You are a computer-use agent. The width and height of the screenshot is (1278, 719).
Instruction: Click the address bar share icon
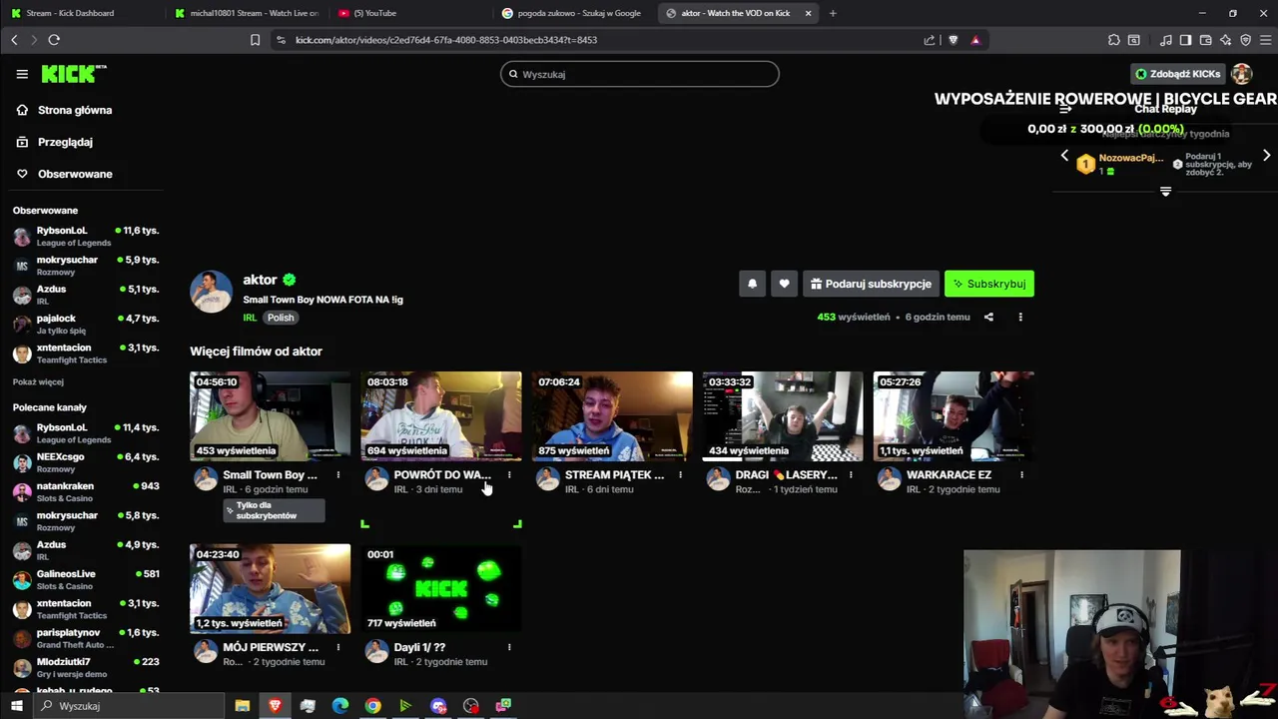(x=930, y=40)
